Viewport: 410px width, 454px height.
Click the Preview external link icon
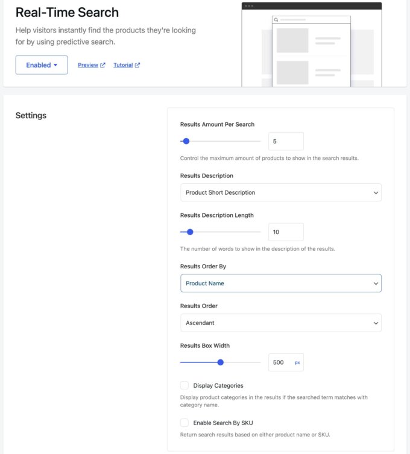click(102, 65)
